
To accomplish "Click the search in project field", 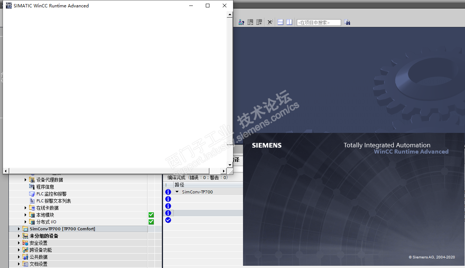I will point(319,23).
